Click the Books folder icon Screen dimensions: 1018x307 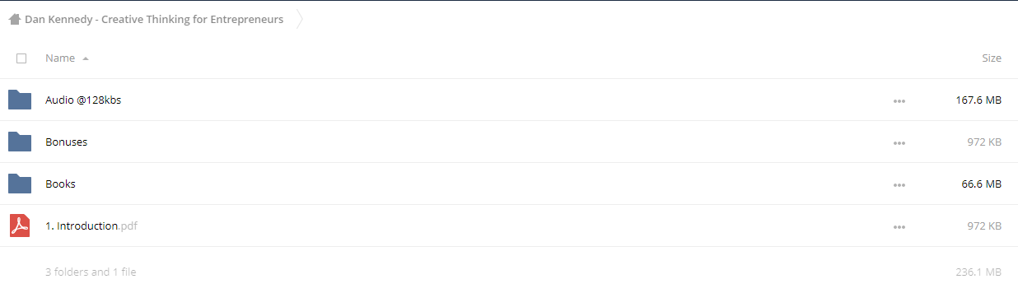(x=20, y=184)
